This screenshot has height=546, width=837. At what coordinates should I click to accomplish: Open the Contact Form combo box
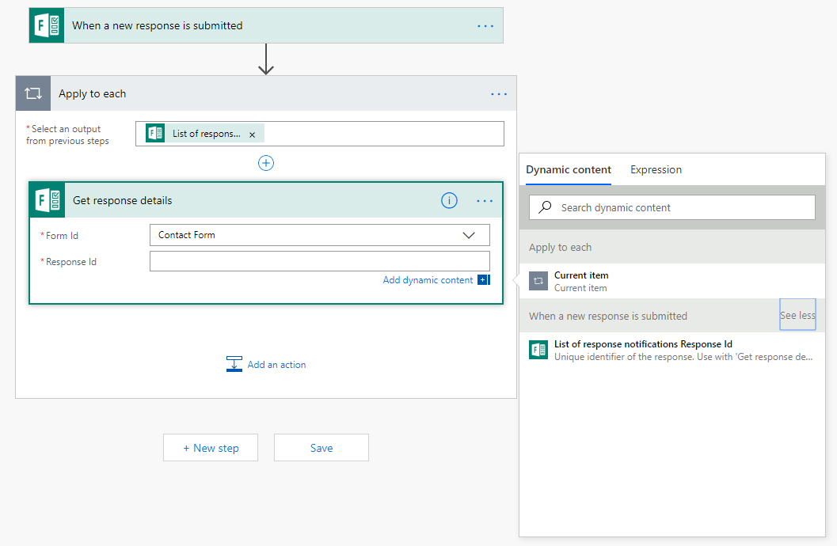320,235
